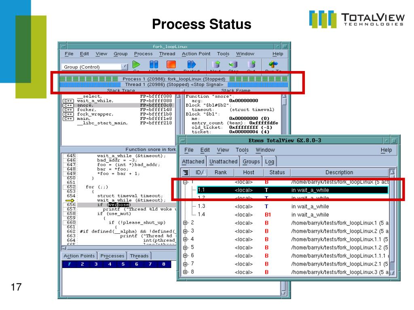Expand process 7 tree node

click(x=185, y=264)
